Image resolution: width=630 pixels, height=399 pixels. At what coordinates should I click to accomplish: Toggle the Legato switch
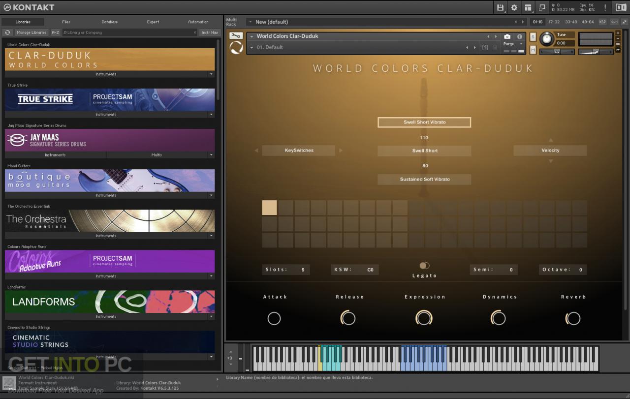point(424,266)
